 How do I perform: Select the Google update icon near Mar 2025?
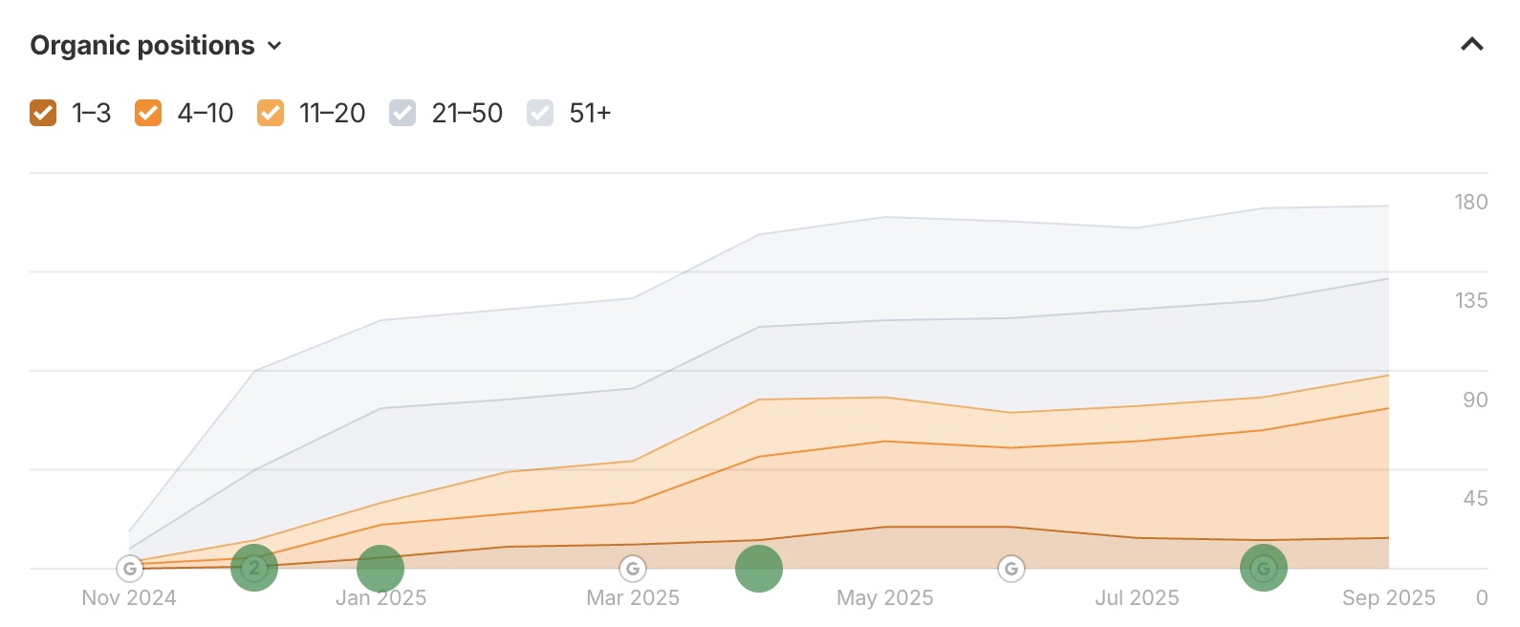pyautogui.click(x=631, y=570)
